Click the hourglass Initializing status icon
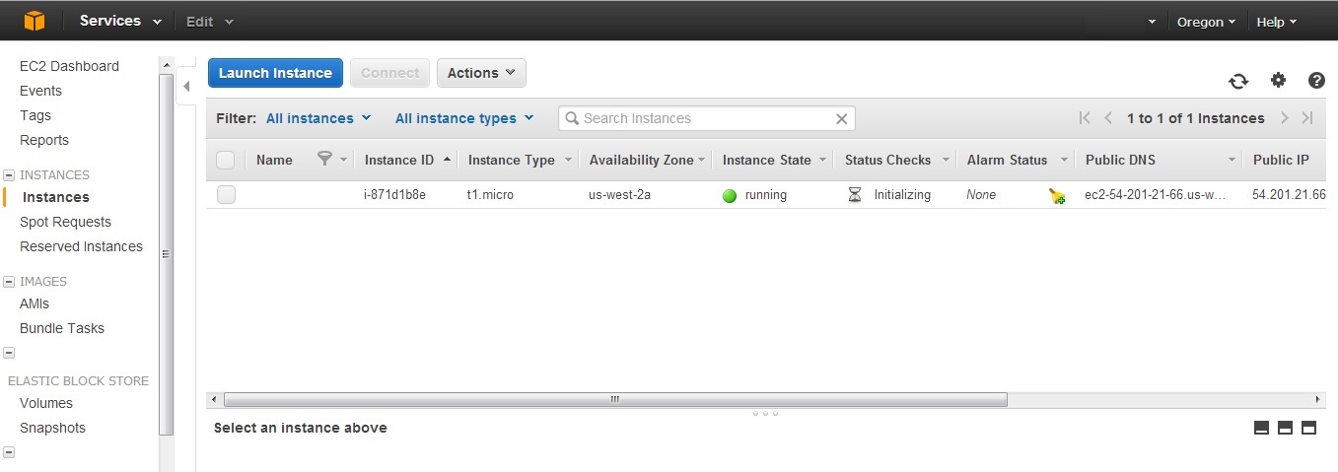This screenshot has height=472, width=1338. 855,195
